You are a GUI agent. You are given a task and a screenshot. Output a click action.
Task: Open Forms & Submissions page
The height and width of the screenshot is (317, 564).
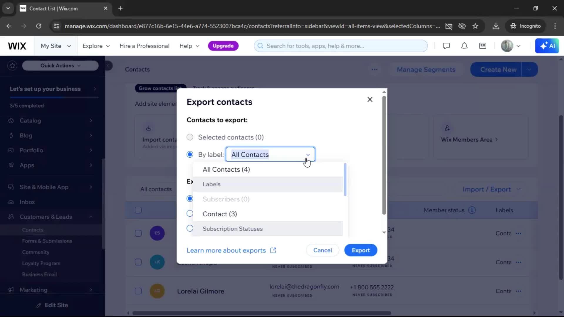(x=47, y=241)
